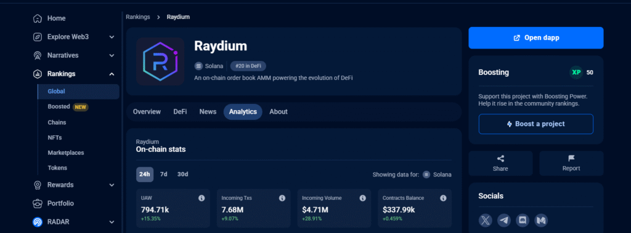The width and height of the screenshot is (631, 233).
Task: Click the On-chain stats heading
Action: click(161, 149)
